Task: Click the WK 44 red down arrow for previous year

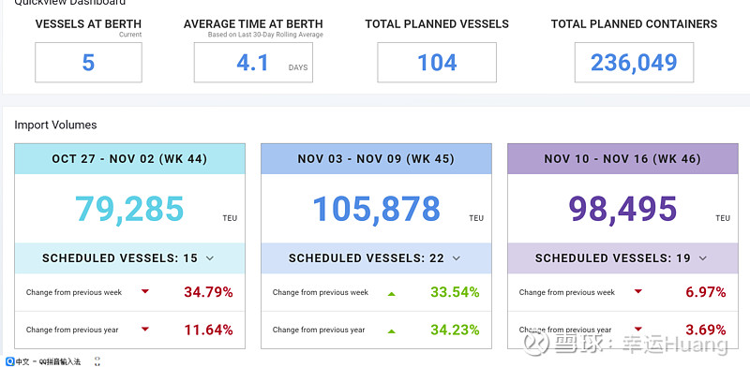Action: [x=145, y=329]
